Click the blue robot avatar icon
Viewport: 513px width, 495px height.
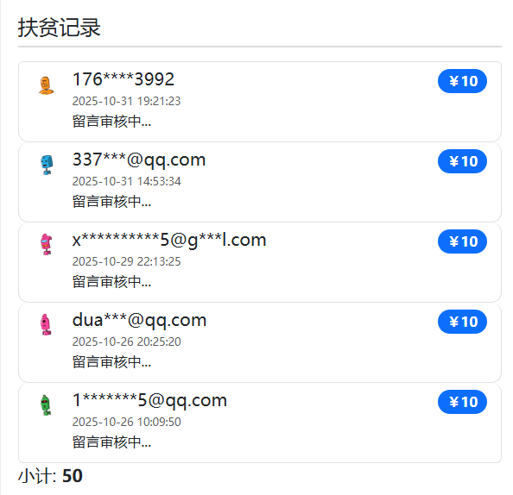pyautogui.click(x=47, y=165)
